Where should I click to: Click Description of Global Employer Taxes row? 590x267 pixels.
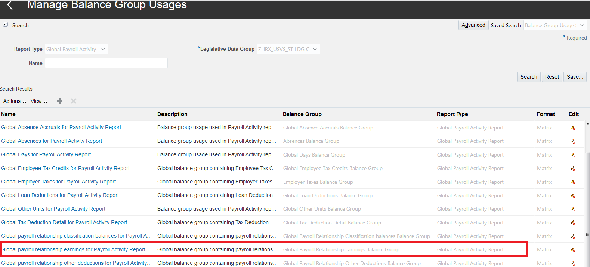(217, 182)
